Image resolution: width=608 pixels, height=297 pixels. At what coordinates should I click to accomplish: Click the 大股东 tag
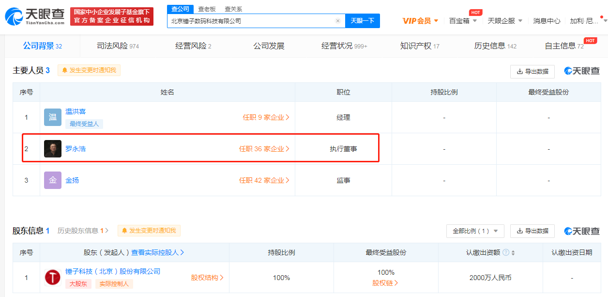pos(78,284)
